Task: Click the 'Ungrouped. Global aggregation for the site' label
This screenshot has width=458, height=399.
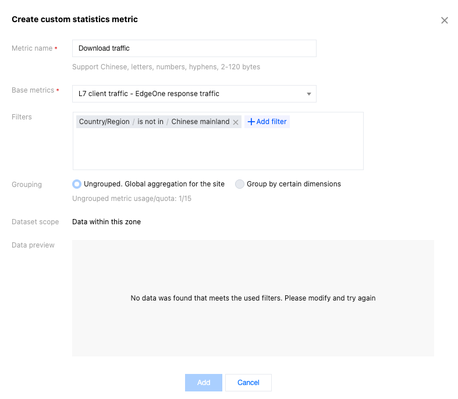Action: point(154,184)
